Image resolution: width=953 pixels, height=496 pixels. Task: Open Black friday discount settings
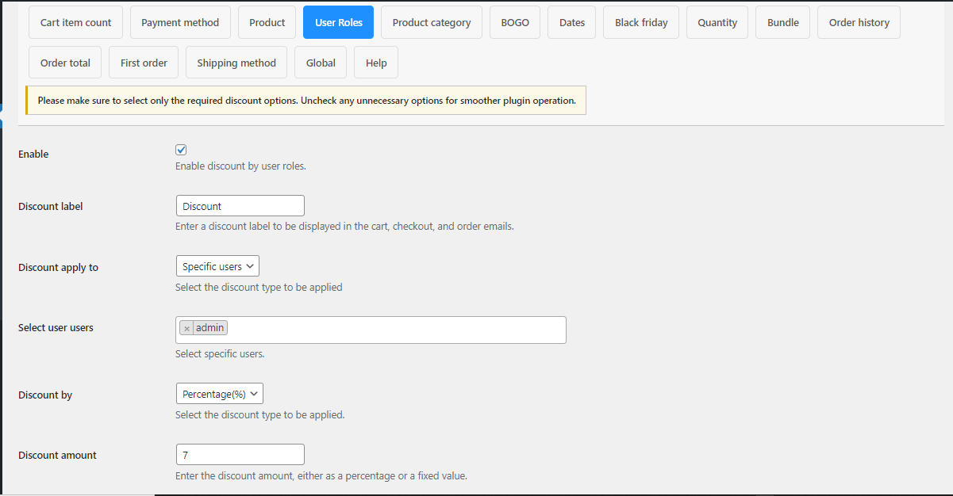tap(640, 22)
